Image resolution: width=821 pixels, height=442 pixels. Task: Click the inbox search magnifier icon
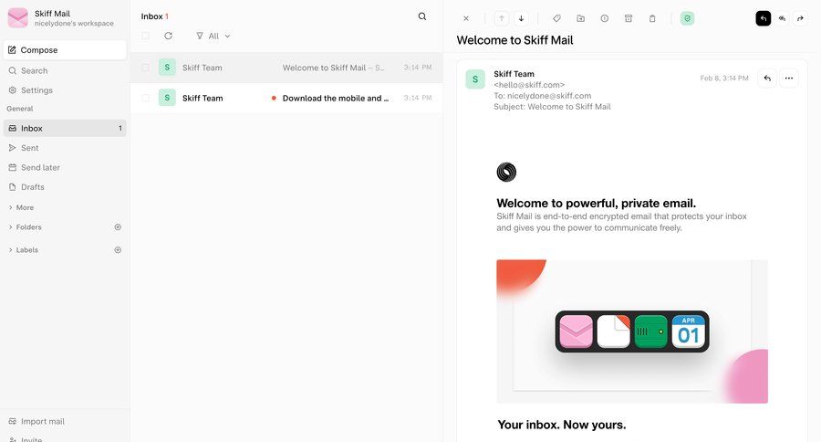422,16
